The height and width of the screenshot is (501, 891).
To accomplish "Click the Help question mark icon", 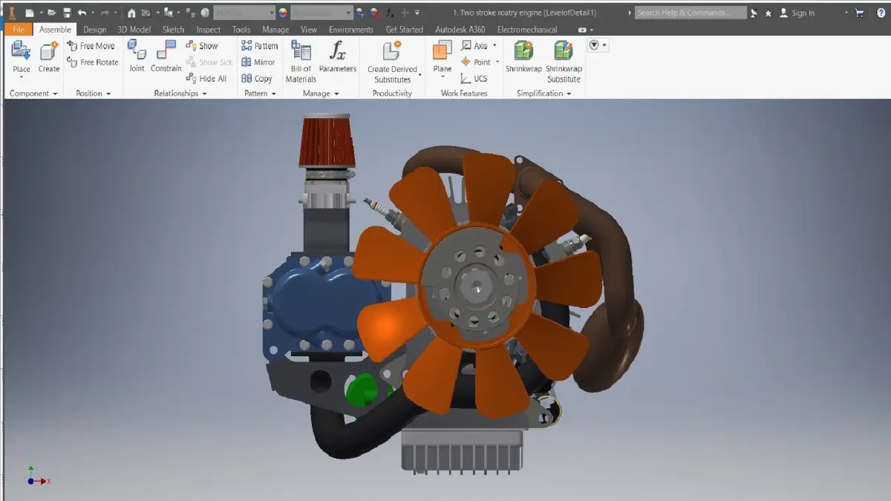I will tap(881, 13).
